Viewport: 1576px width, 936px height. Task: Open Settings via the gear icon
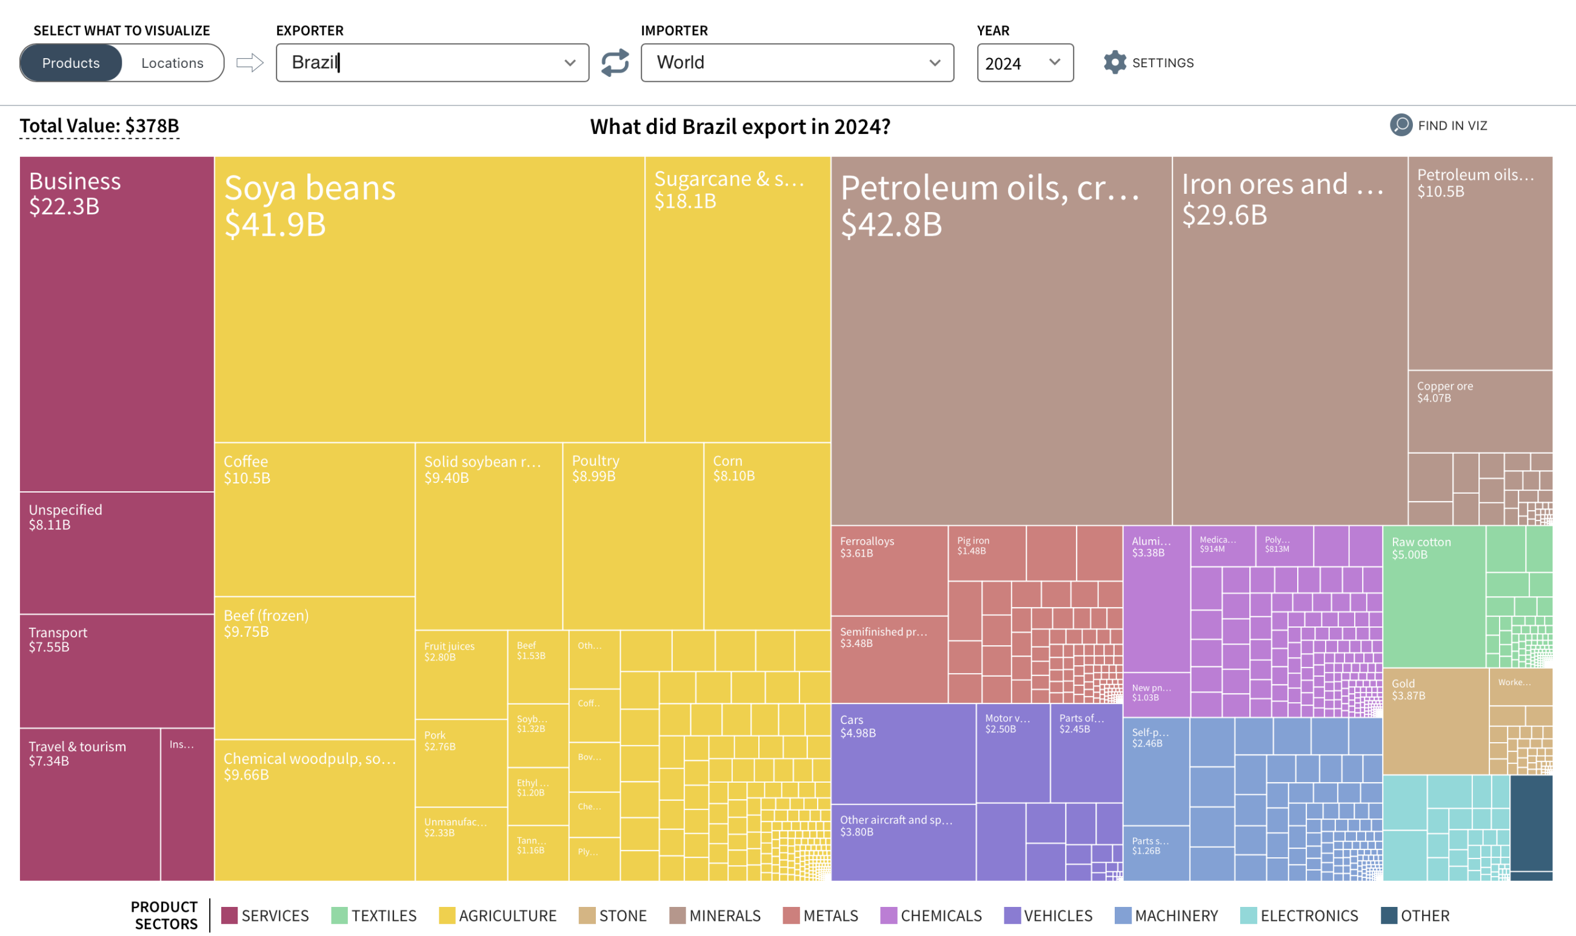(x=1114, y=62)
